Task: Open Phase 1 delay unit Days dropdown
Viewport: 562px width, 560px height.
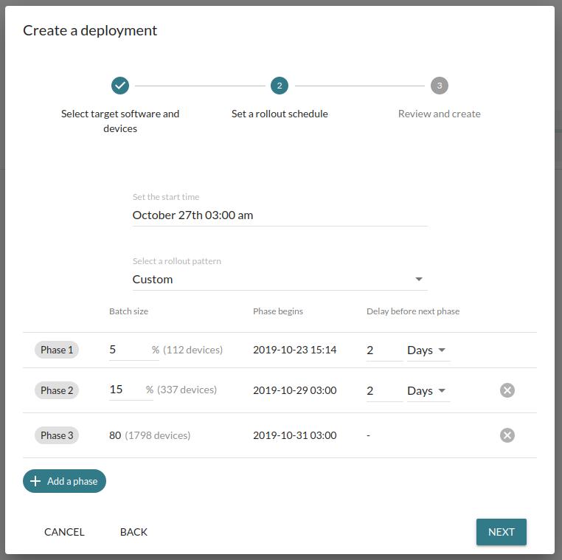Action: 429,350
